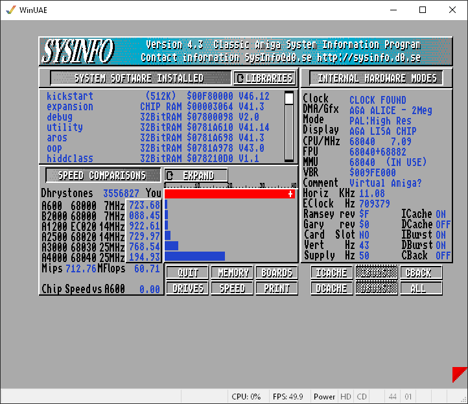Screen dimensions: 468x404
Task: Click the CLOCK FOUND value
Action: coord(377,100)
